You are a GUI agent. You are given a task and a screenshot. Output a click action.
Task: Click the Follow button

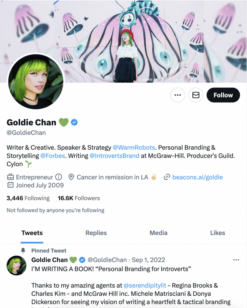(223, 95)
